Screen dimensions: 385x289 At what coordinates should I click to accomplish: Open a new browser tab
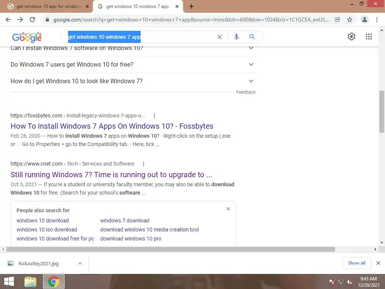[191, 7]
